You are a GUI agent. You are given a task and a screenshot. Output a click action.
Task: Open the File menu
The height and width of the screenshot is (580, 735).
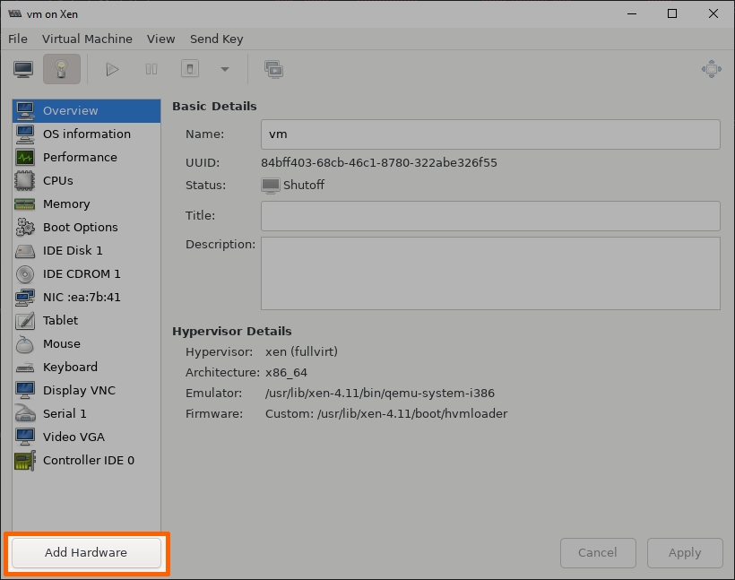coord(18,39)
